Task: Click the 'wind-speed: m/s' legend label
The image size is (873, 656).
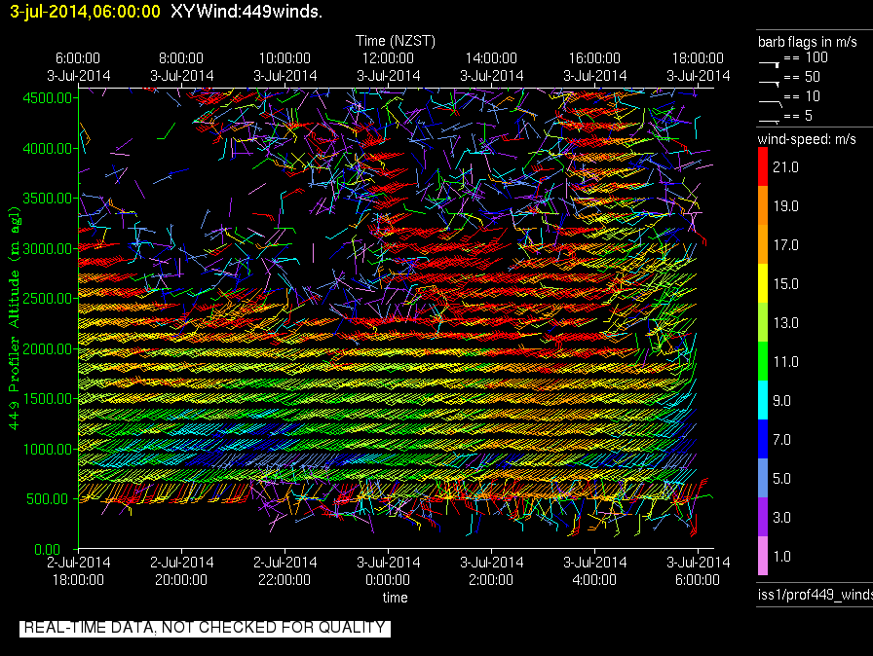Action: pyautogui.click(x=807, y=139)
